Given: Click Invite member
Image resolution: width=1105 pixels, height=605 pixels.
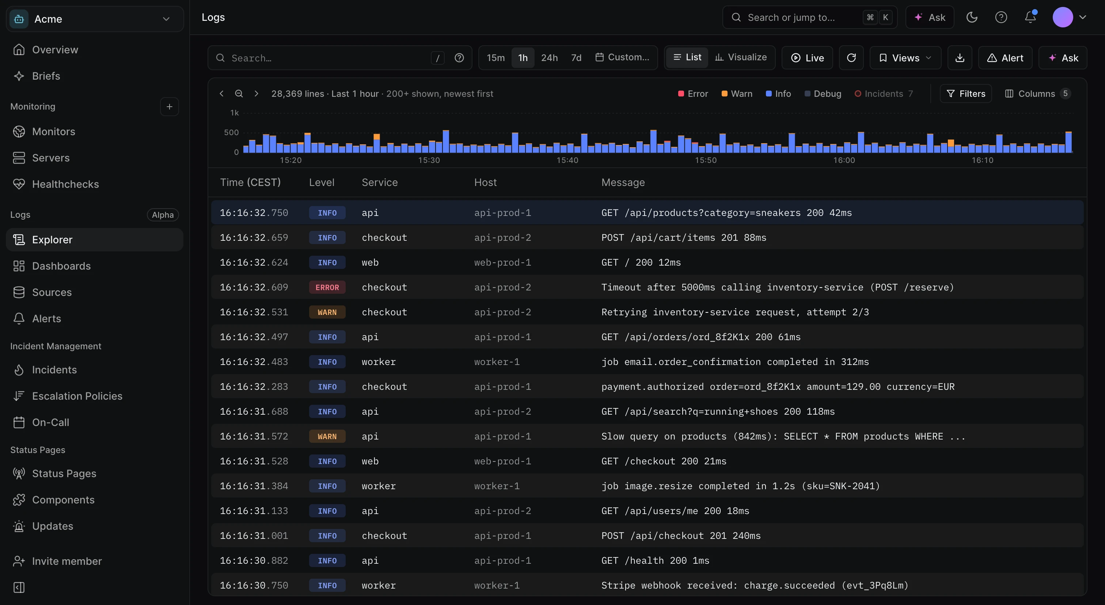Looking at the screenshot, I should [x=94, y=561].
